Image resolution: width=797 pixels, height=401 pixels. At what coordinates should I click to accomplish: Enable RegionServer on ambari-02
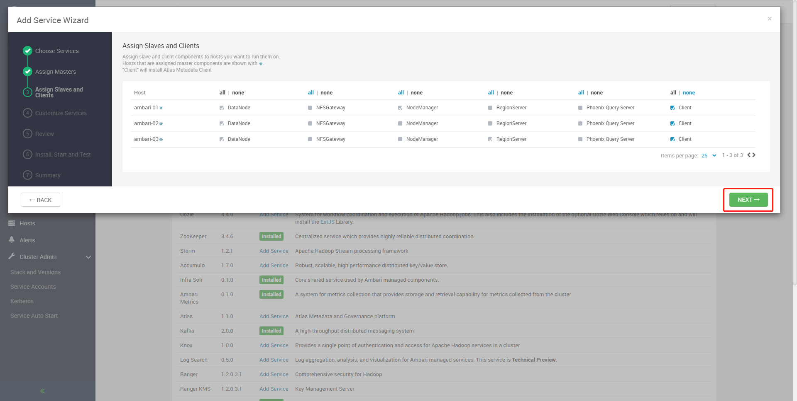[x=490, y=123]
